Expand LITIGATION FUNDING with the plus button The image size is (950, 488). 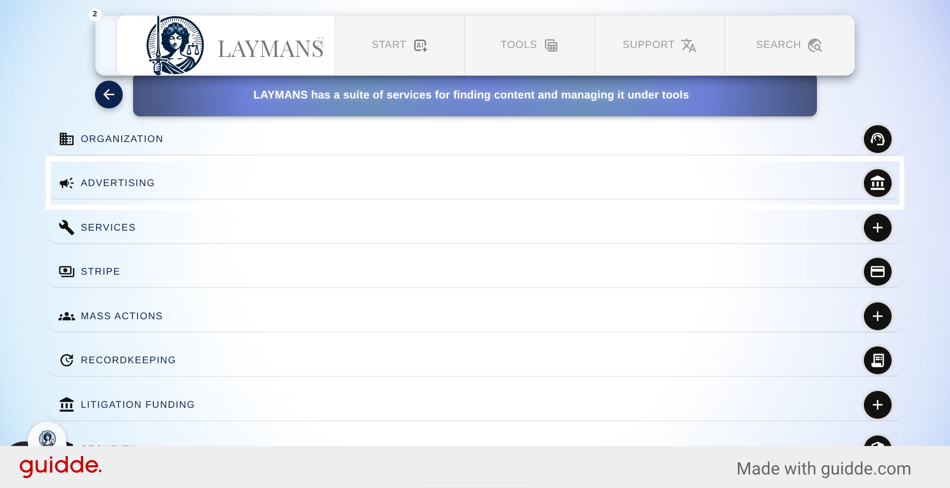click(x=878, y=405)
